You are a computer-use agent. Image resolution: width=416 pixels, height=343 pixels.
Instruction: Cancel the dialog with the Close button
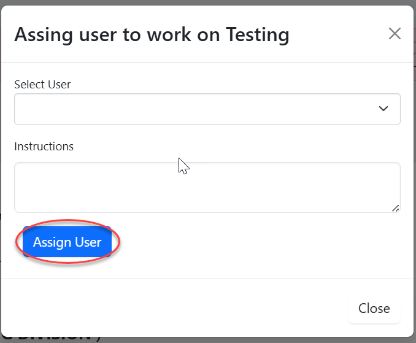pyautogui.click(x=374, y=308)
